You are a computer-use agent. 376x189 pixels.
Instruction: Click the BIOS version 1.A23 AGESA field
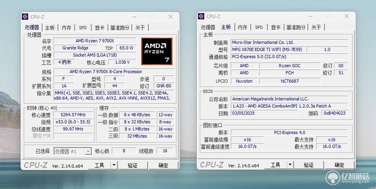290,106
